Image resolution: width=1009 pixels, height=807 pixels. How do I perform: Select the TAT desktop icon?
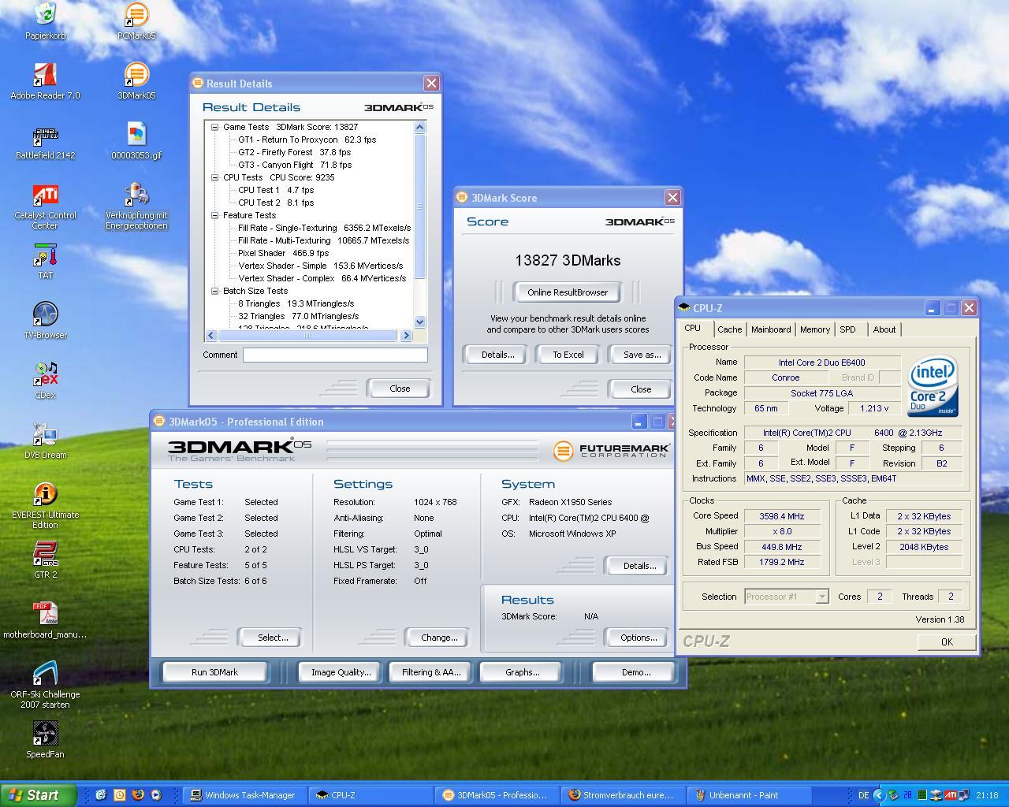pyautogui.click(x=45, y=255)
